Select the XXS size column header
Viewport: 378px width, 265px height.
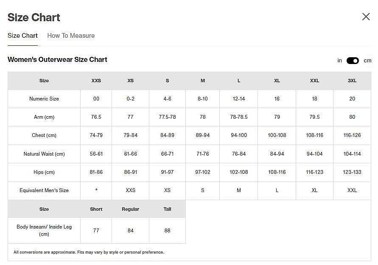96,81
